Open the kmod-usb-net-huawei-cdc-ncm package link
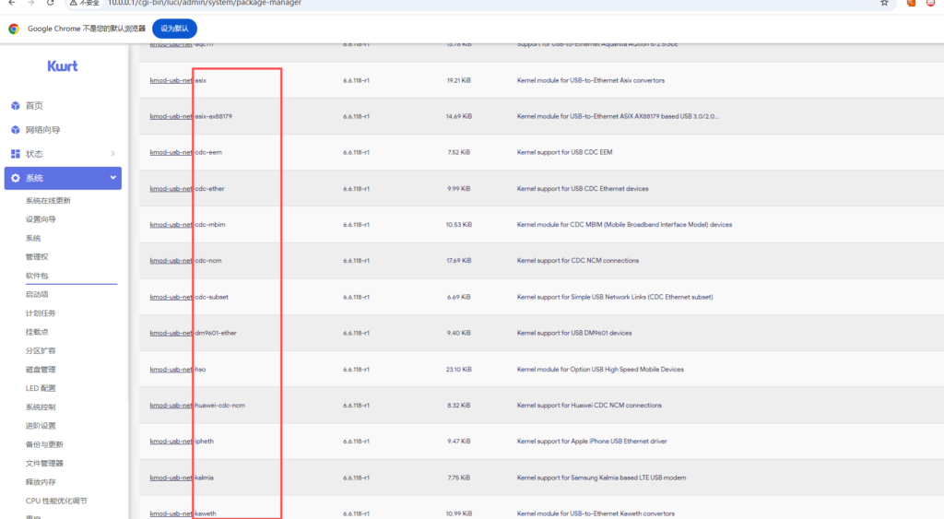Viewport: 944px width, 519px height. (197, 406)
